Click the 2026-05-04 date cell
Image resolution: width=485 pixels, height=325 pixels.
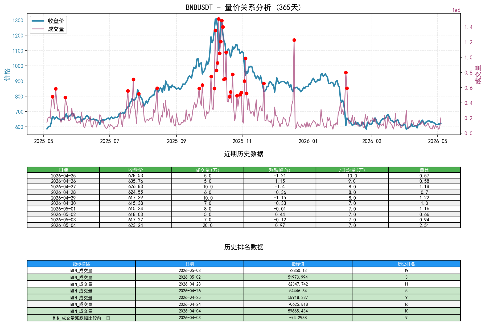tap(63, 225)
